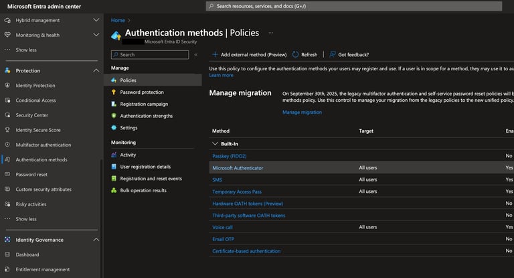This screenshot has height=278, width=514.
Task: Open the Temporary Access Pass method
Action: [237, 192]
